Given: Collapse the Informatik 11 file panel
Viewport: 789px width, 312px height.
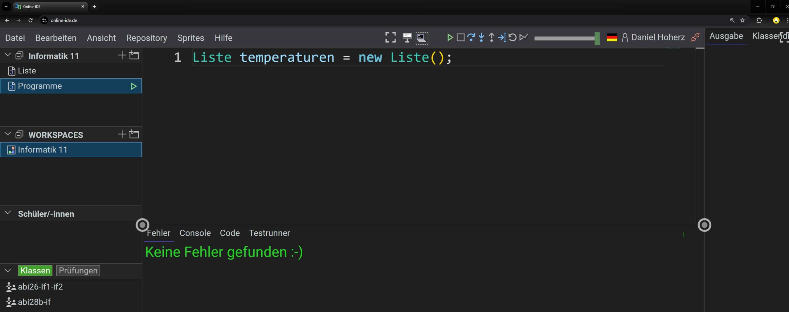Looking at the screenshot, I should pos(8,55).
